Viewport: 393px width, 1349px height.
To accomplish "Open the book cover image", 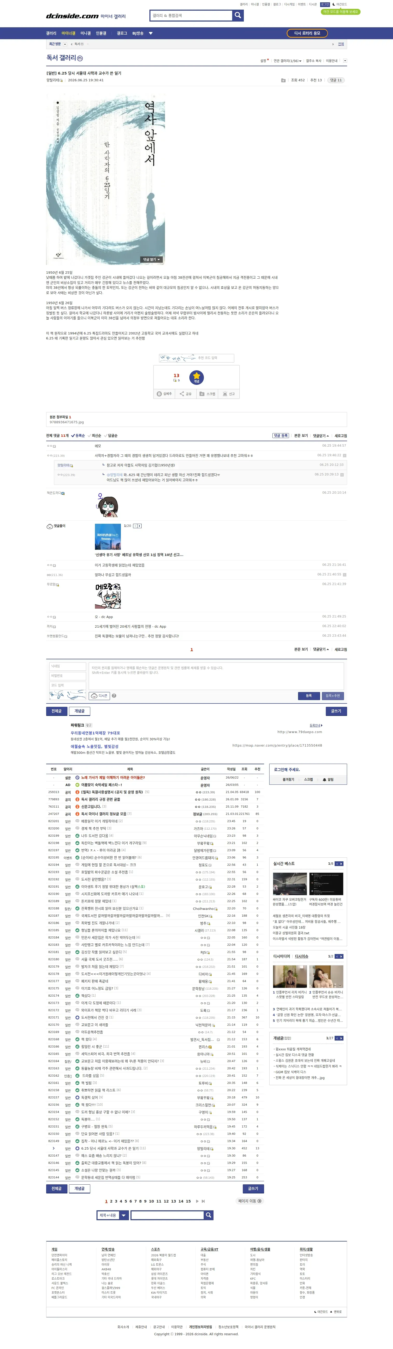I will pos(105,179).
